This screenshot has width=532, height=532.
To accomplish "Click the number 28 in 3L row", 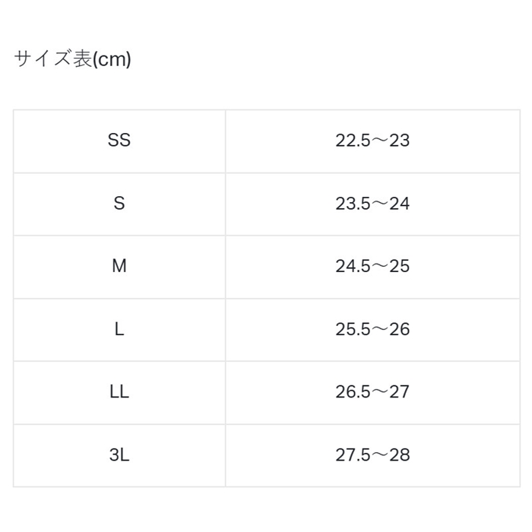I will pos(399,454).
